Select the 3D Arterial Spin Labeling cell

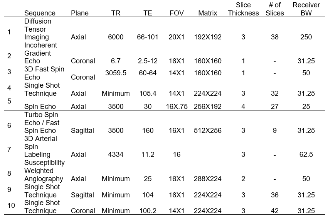[x=40, y=146]
